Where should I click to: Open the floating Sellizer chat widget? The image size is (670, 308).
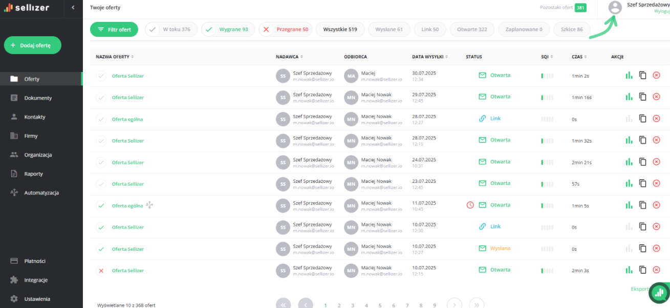pos(659,293)
